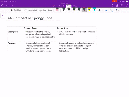Viewport: 129px width, 97px height.
Task: Pick the purple pen
Action: point(69,9)
